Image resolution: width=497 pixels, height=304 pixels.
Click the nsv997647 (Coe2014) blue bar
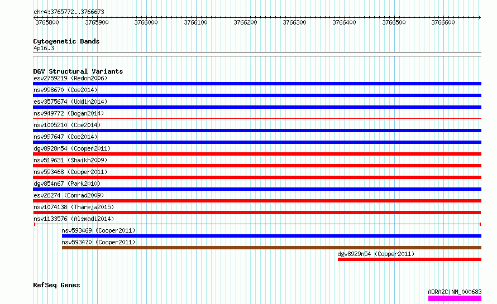tap(257, 142)
